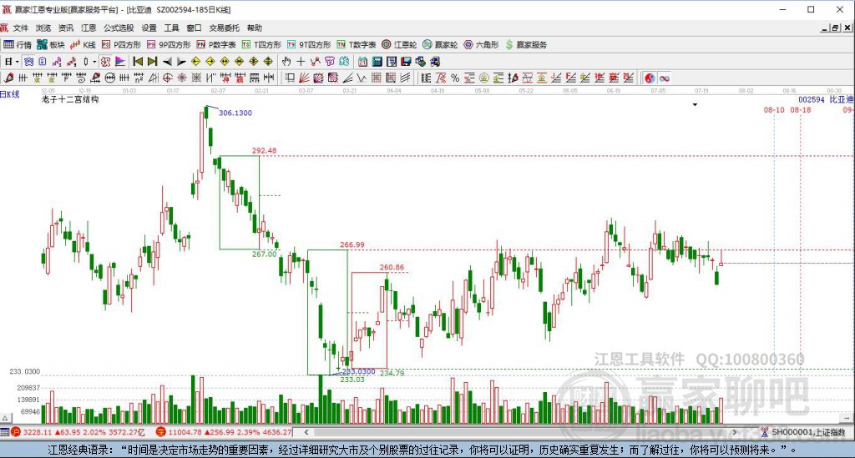Jump to first bar icon

click(138, 62)
